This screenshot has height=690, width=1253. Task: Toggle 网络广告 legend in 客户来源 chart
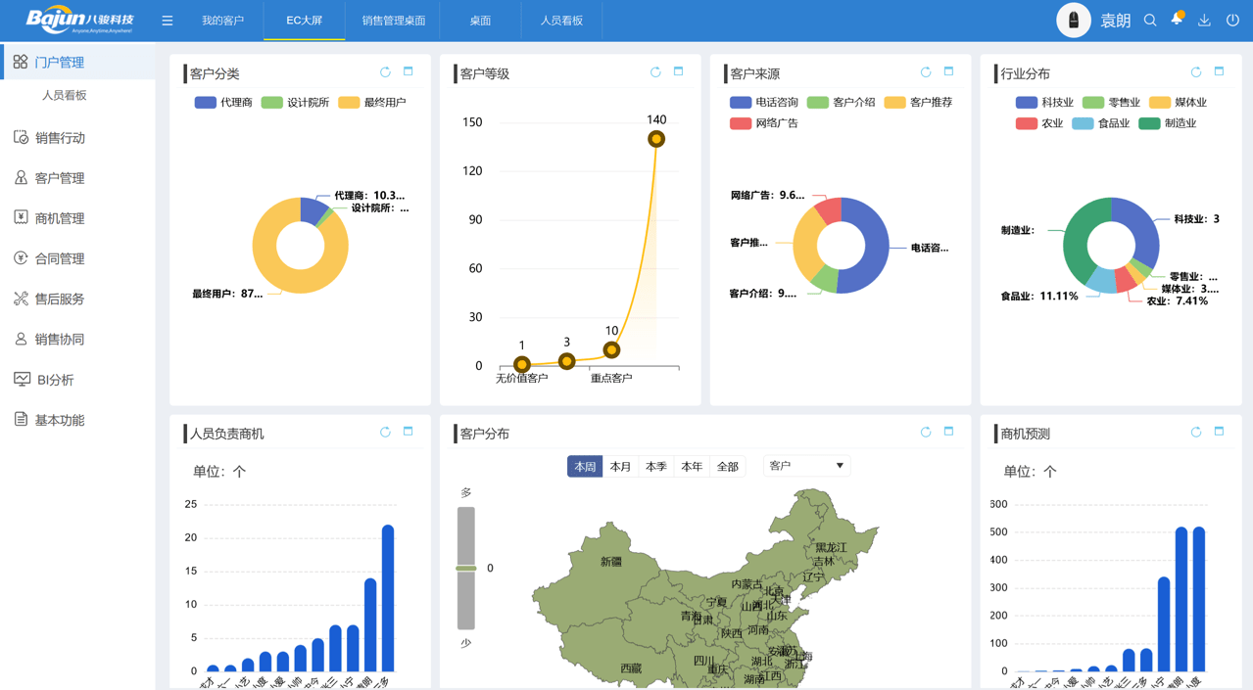click(764, 123)
